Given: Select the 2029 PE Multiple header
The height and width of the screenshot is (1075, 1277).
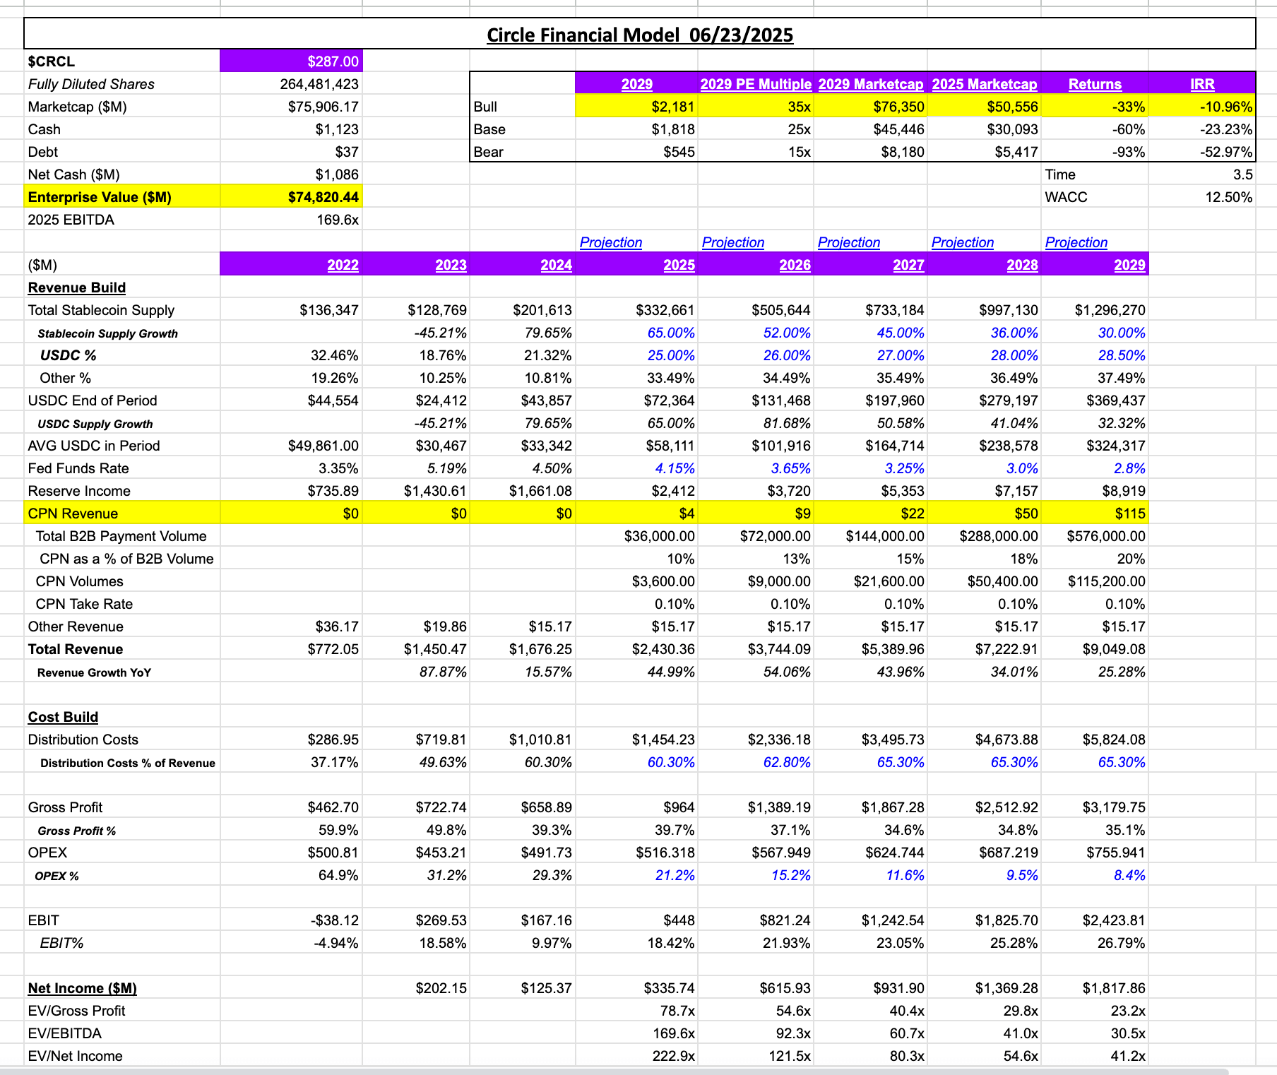Looking at the screenshot, I should 755,83.
